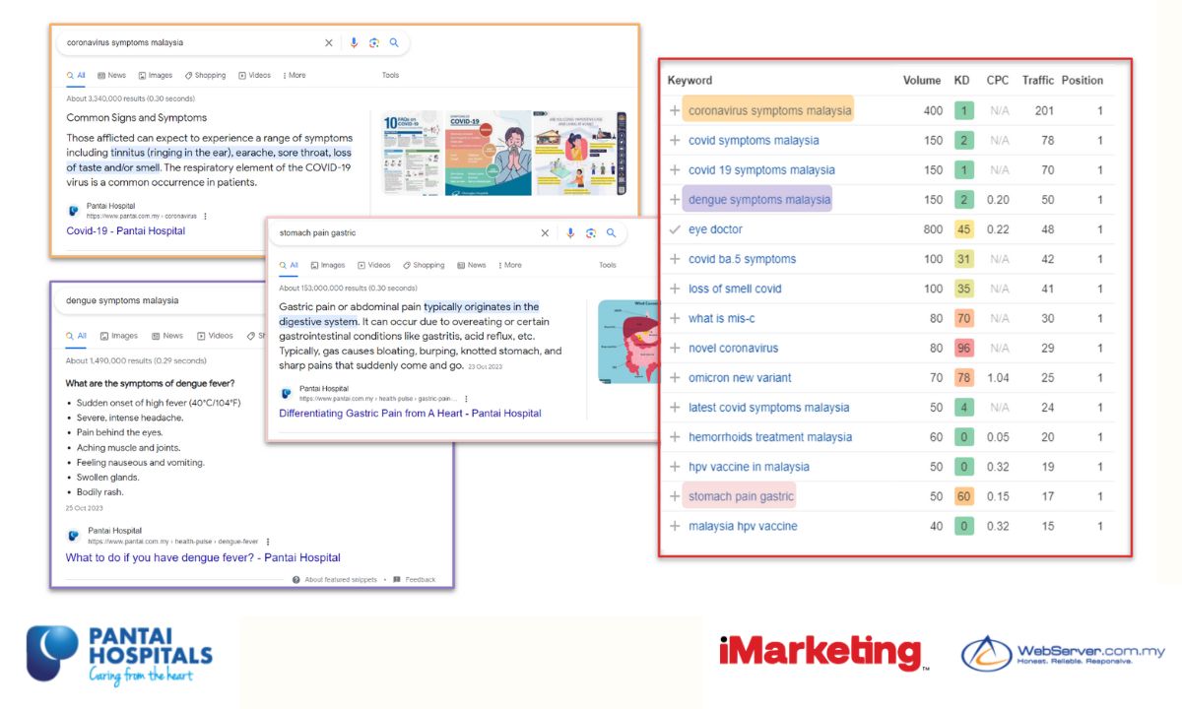Expand the covid ba.5 symptoms row
Screen dimensions: 1182x709
(675, 259)
